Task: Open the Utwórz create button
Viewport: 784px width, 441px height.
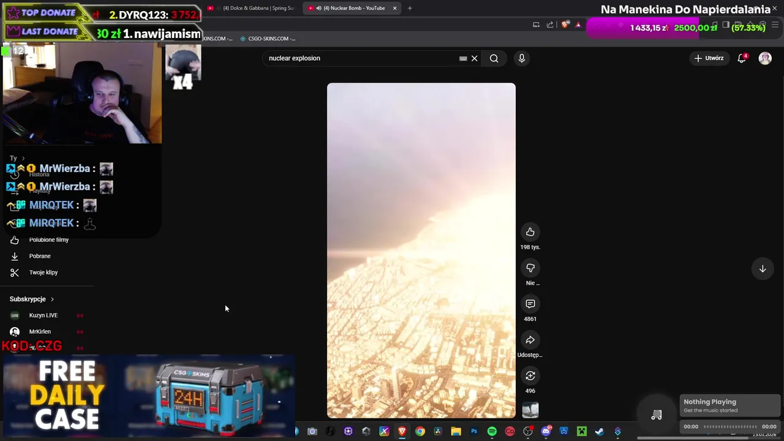Action: (709, 58)
